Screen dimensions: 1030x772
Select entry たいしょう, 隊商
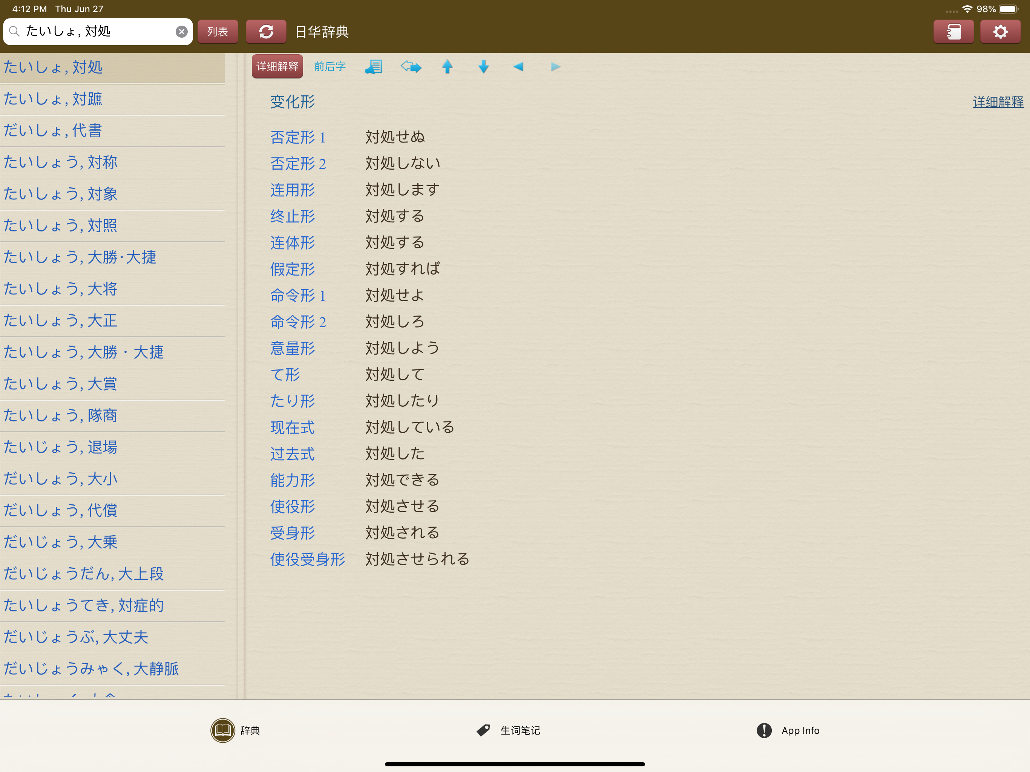tap(112, 416)
